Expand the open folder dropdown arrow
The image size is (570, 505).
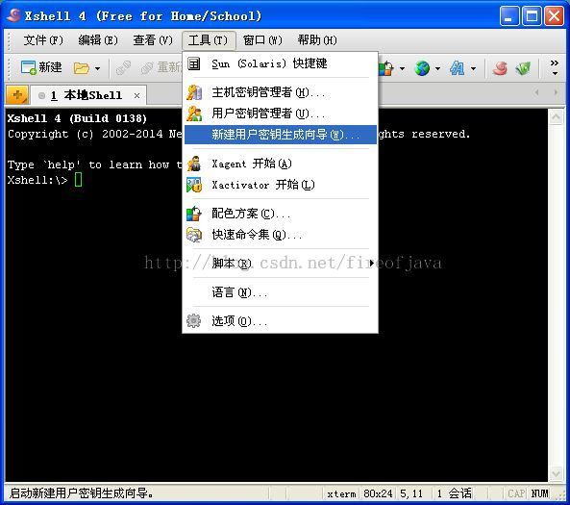97,68
